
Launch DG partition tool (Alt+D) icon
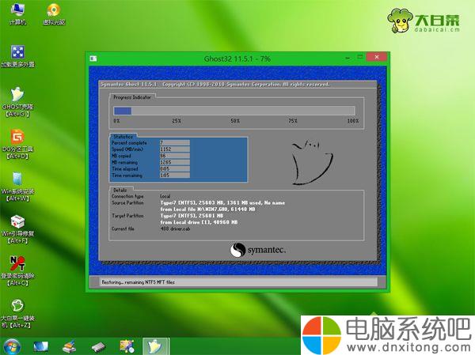17,145
